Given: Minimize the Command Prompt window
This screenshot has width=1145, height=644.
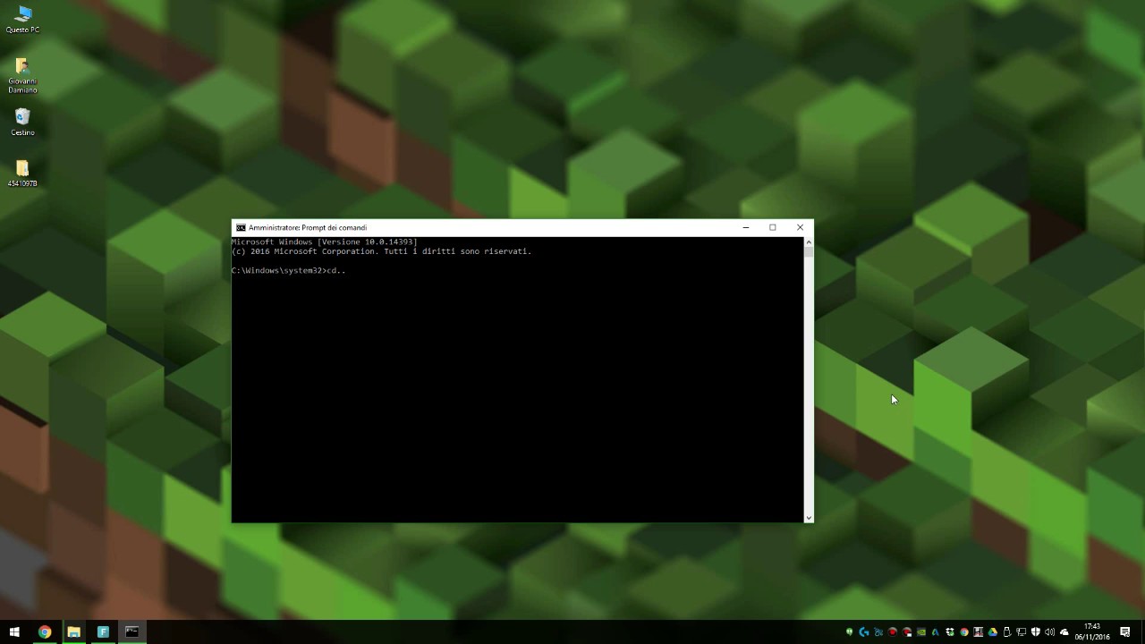Looking at the screenshot, I should click(x=745, y=227).
